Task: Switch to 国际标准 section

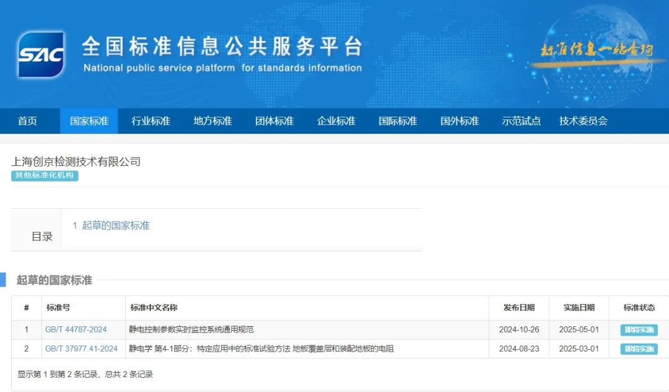Action: pos(398,121)
